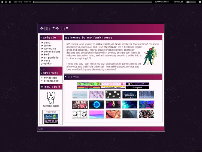Image resolution: width=202 pixels, height=152 pixels.
Task: Click the teal galaxy stamp
Action: [x=130, y=105]
